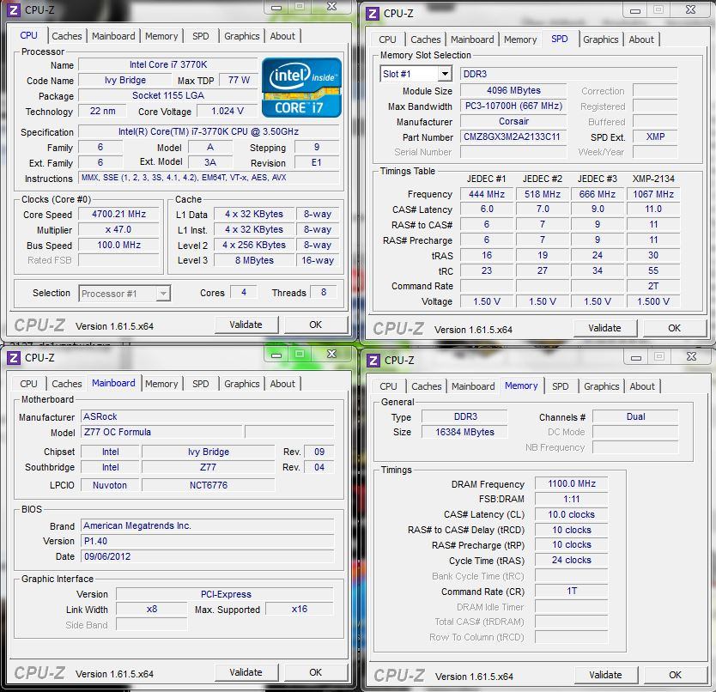Image resolution: width=716 pixels, height=692 pixels.
Task: Switch to Caches tab in the Mainboard window
Action: pyautogui.click(x=67, y=384)
